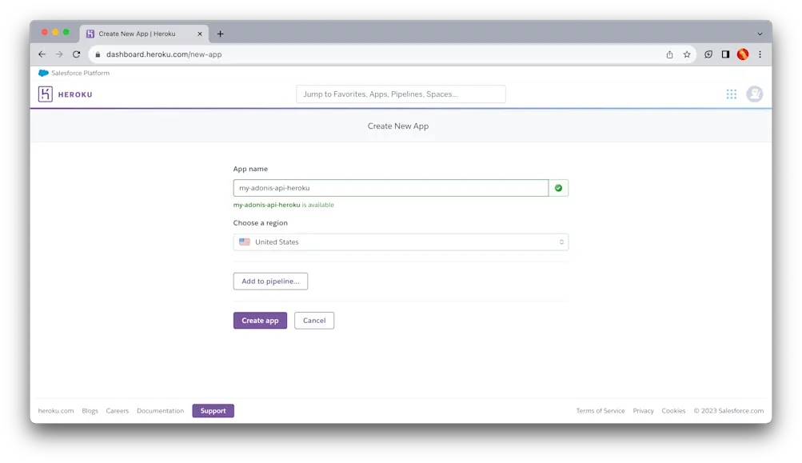
Task: Open the region dropdown showing United States
Action: pyautogui.click(x=400, y=241)
